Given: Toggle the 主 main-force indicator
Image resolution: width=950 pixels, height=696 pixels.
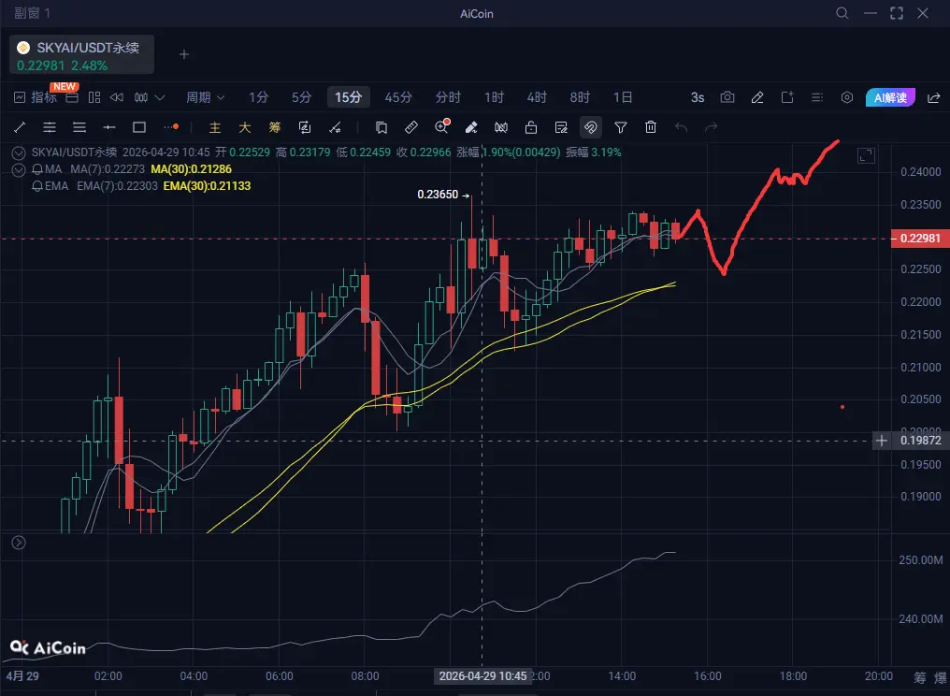Looking at the screenshot, I should 214,127.
